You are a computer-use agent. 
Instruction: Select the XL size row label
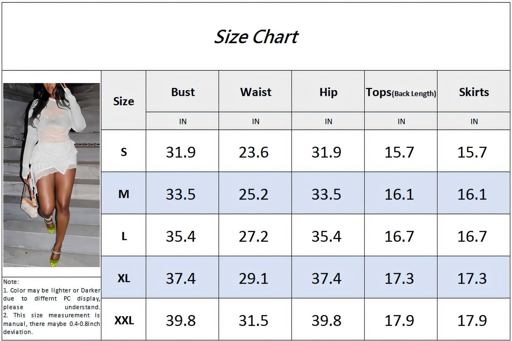tap(124, 278)
